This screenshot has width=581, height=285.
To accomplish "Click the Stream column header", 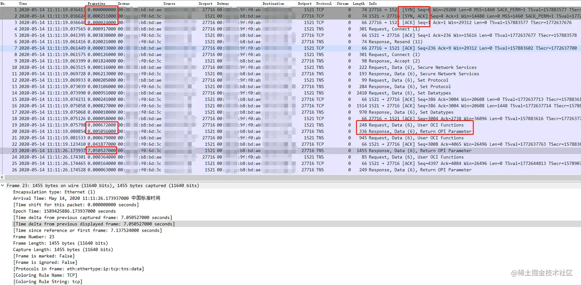I will [x=342, y=3].
